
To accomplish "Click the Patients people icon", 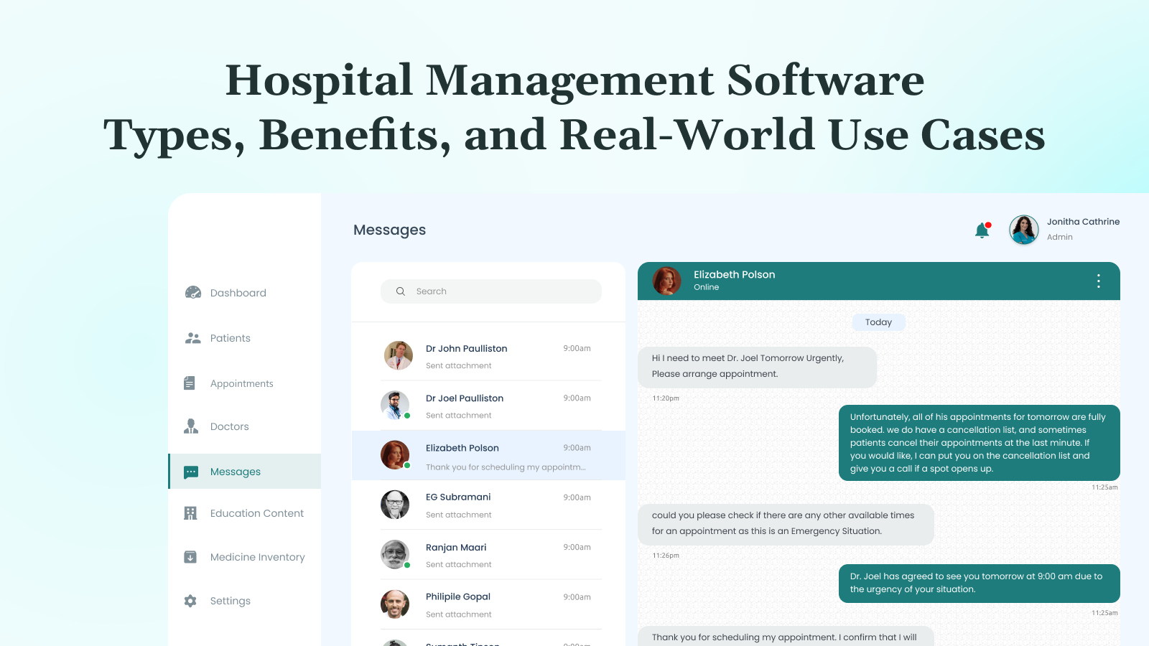I will coord(192,338).
